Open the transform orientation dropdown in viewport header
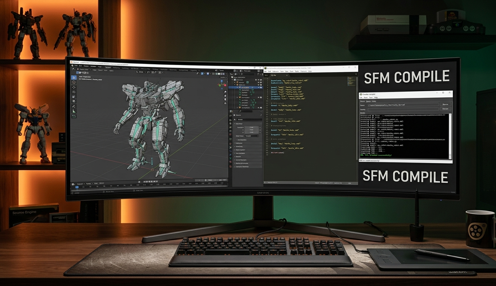 tap(141, 72)
